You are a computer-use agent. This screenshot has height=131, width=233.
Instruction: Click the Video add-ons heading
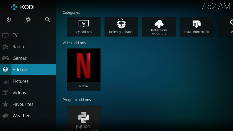74,43
